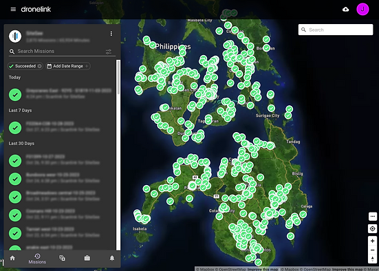
Task: Click mission marker near Isabela label
Action: [147, 218]
